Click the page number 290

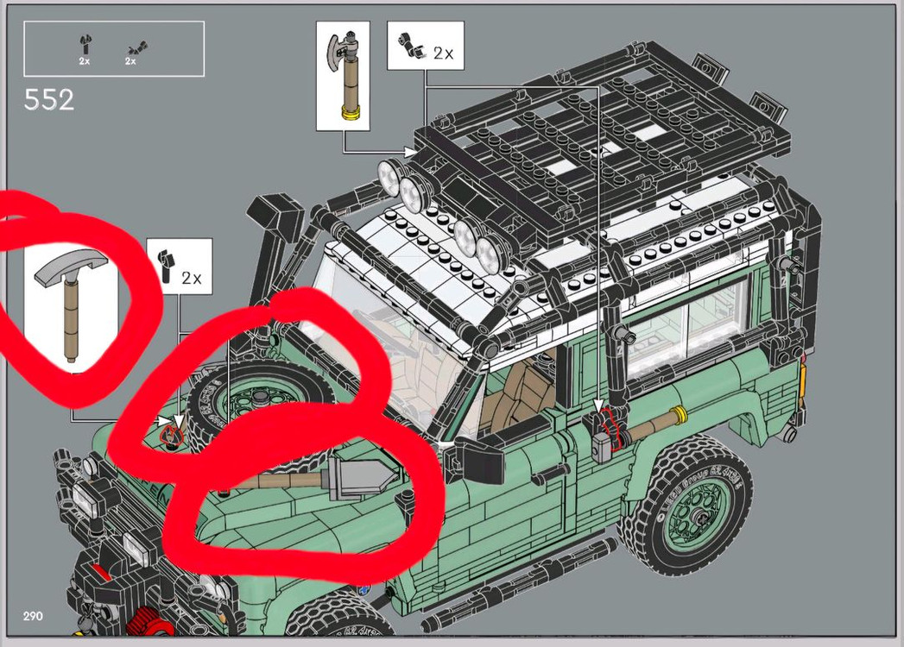[x=33, y=616]
